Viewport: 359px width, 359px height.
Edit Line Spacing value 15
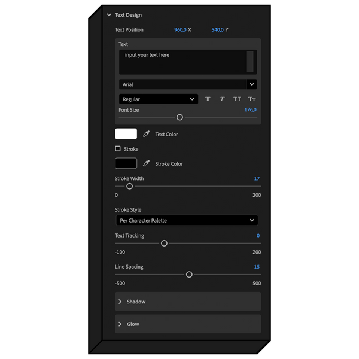click(x=257, y=267)
